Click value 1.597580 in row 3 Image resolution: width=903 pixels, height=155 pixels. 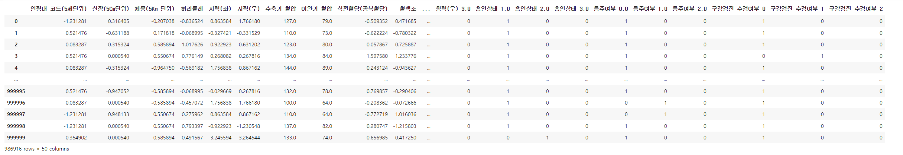[x=377, y=56]
